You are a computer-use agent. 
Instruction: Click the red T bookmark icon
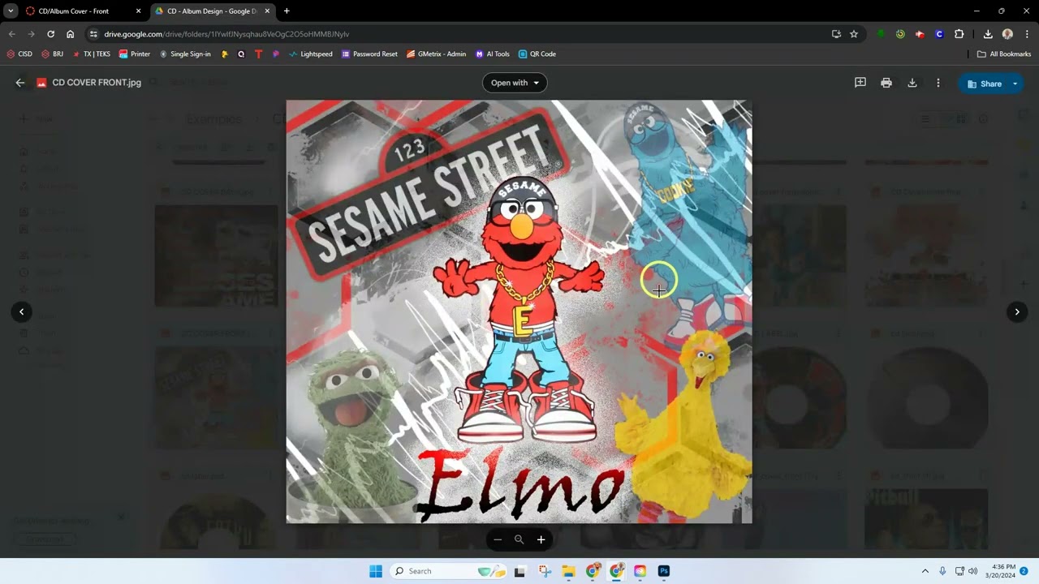click(258, 54)
